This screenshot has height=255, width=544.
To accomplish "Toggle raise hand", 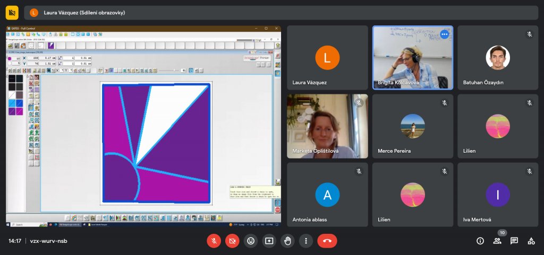I will coord(287,241).
